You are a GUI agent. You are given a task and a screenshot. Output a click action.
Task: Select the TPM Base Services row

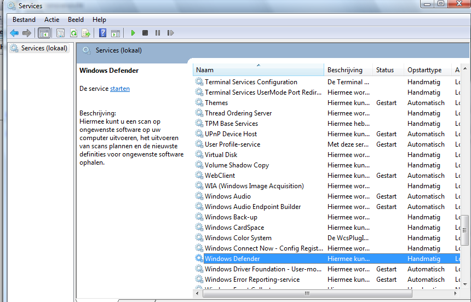(326, 124)
